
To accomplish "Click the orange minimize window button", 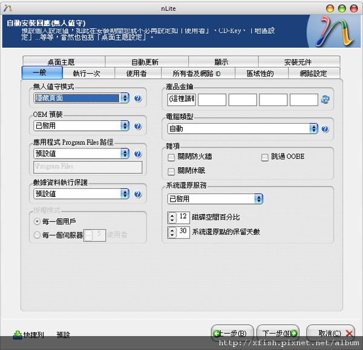I will pos(330,8).
